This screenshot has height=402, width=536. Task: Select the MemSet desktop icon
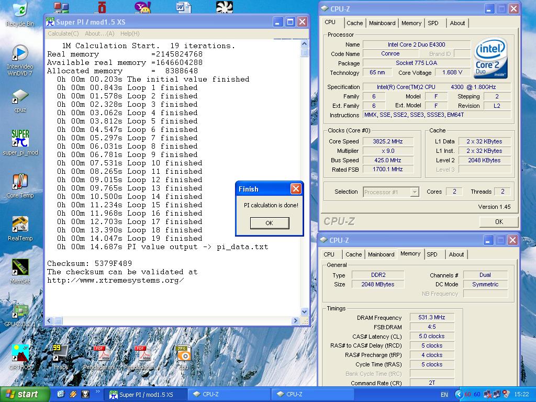coord(20,272)
